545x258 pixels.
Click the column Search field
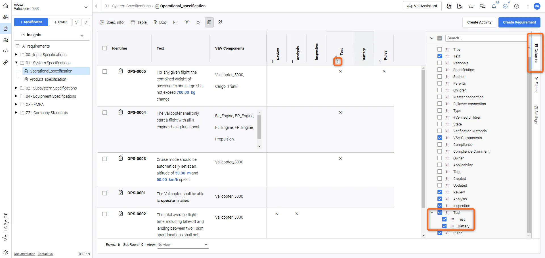click(486, 38)
